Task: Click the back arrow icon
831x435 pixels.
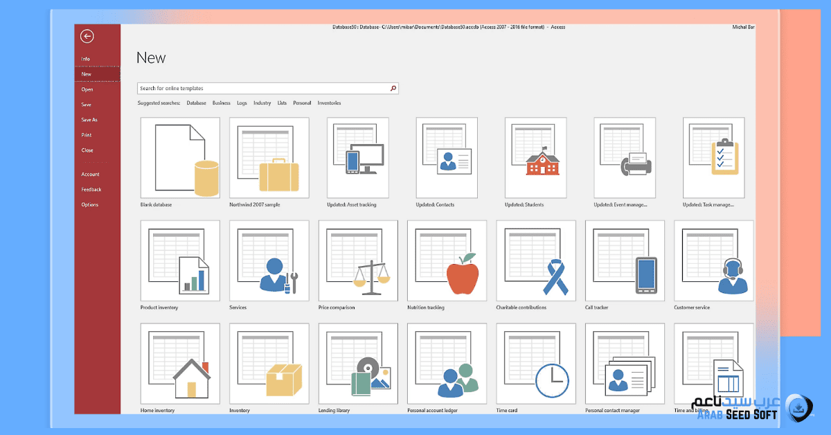Action: pos(87,37)
